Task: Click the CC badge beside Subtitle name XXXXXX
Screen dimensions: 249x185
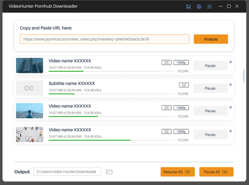Action: coord(184,85)
